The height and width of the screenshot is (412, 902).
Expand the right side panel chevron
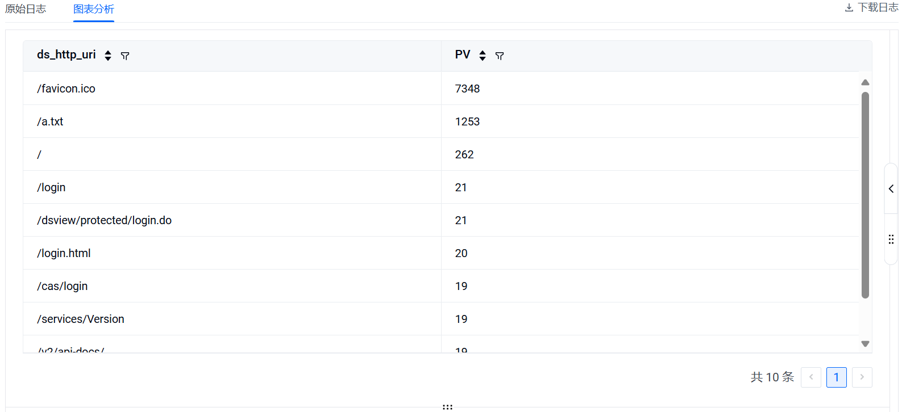point(891,189)
